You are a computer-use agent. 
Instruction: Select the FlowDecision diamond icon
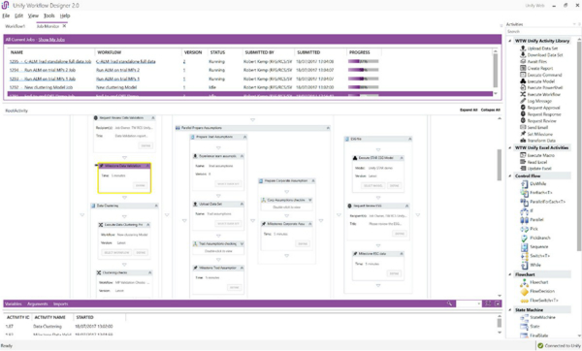coord(525,292)
